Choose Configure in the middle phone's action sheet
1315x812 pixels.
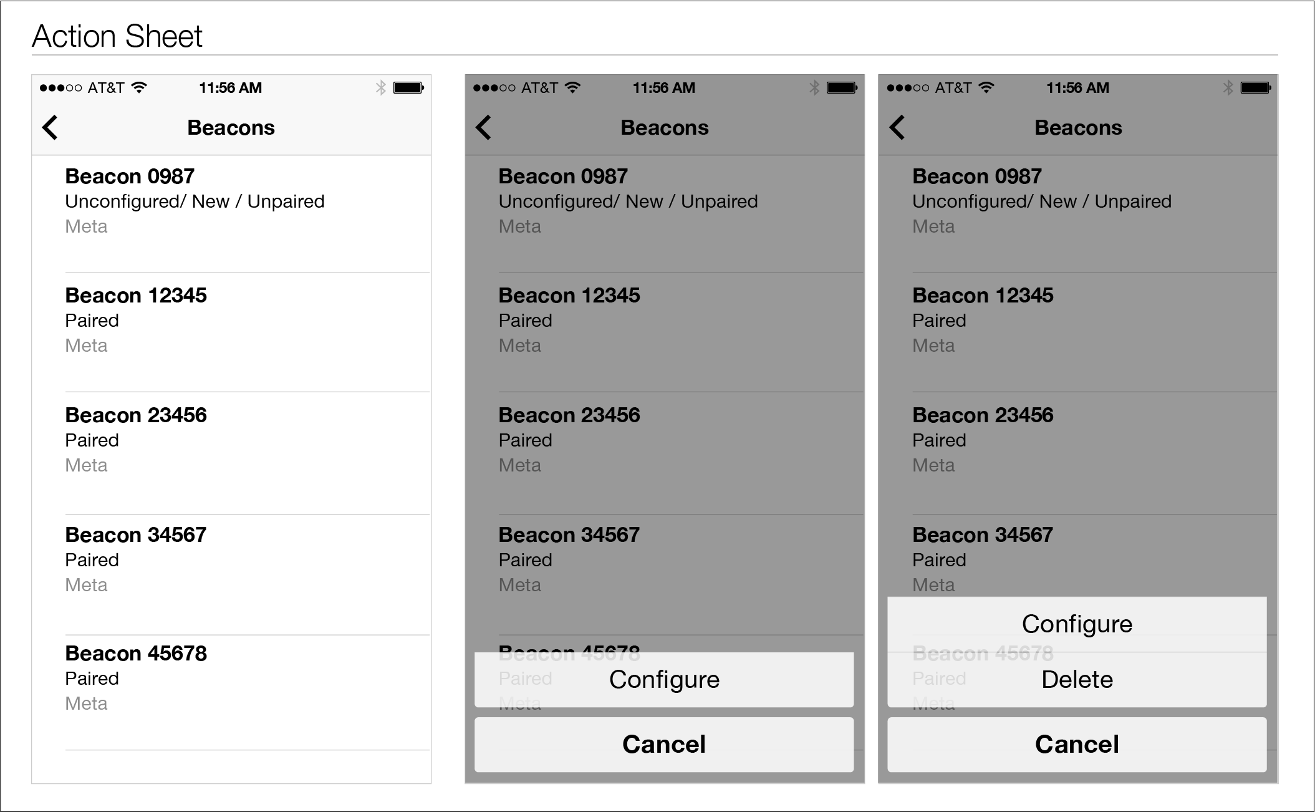tap(664, 680)
